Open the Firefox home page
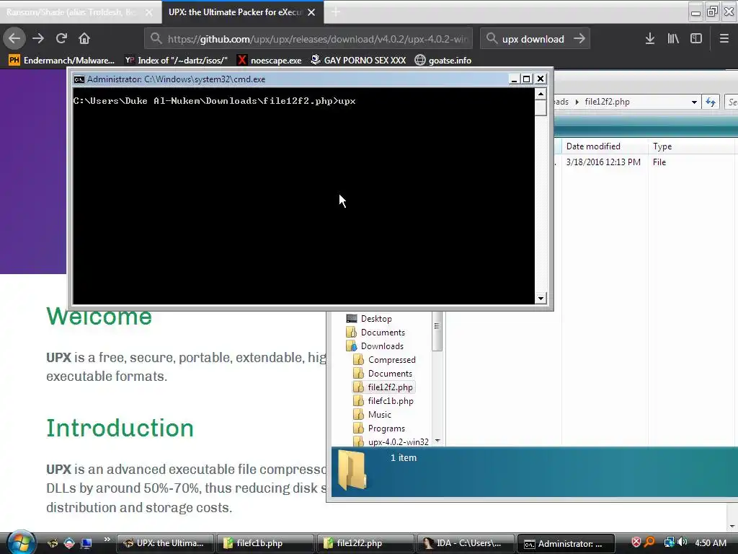The width and height of the screenshot is (738, 554). pos(84,38)
